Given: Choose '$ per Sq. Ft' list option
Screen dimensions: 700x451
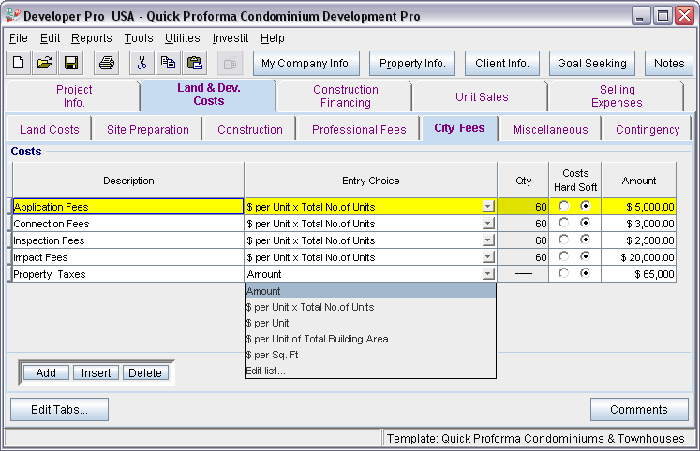Looking at the screenshot, I should click(370, 356).
